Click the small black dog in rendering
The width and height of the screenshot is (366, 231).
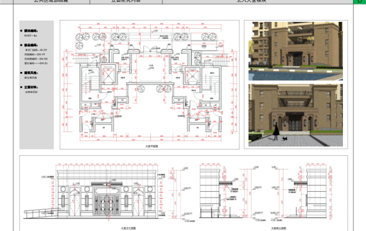point(284,139)
